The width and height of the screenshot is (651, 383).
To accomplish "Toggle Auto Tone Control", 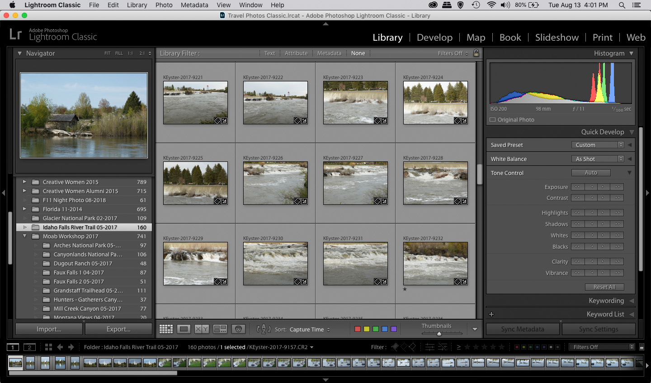I will point(591,172).
